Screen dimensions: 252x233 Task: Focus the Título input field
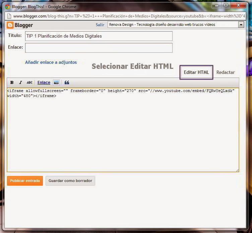point(99,36)
